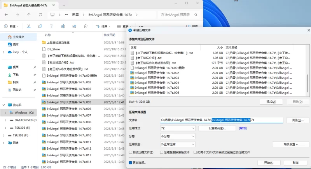Expand the DATADRIVE0 drive node
Viewport: 311px width, 169px height.
[x=5, y=120]
